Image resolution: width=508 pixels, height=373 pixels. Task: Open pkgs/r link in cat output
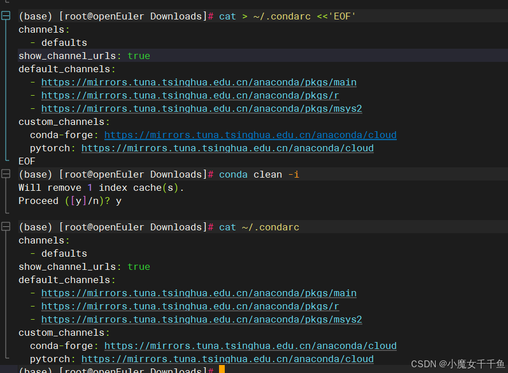coord(190,307)
